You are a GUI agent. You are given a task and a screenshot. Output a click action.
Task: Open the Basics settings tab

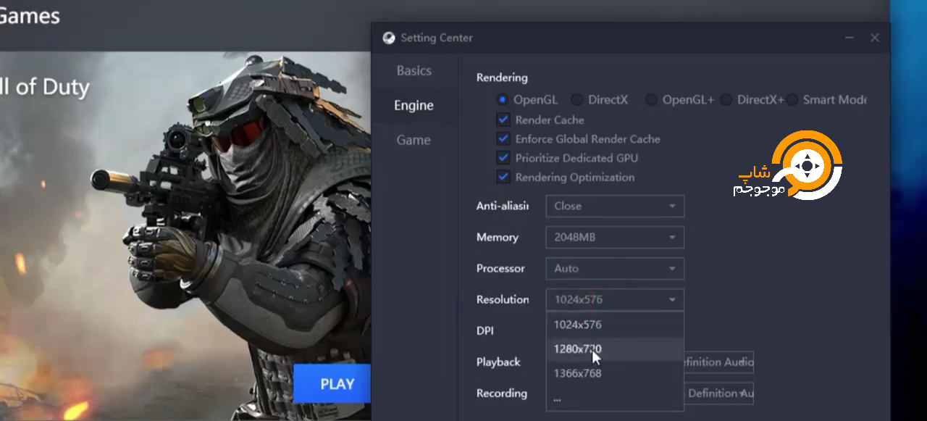[x=414, y=71]
